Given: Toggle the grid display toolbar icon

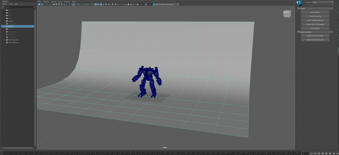Looking at the screenshot, I should [73, 4].
